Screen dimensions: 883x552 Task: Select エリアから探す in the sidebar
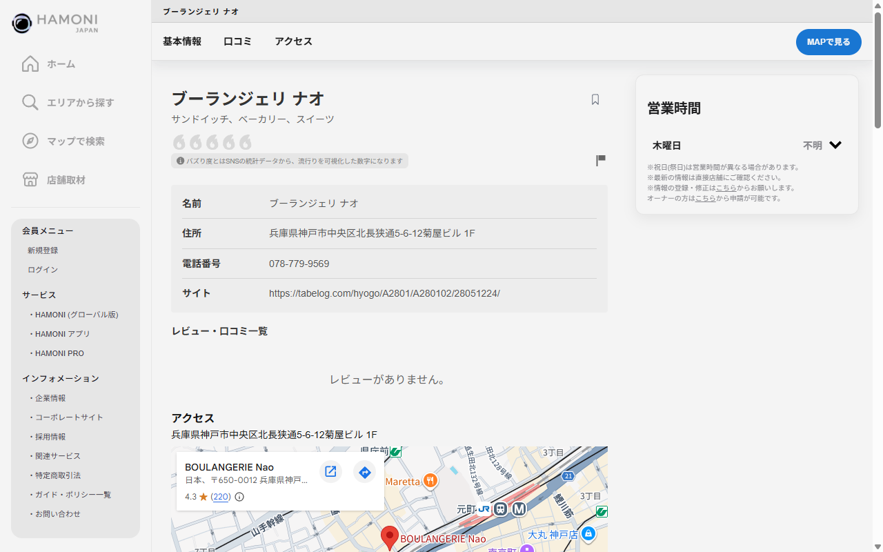point(81,103)
